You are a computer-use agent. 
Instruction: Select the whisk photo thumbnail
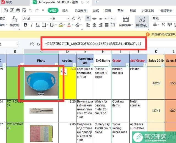tap(41, 111)
